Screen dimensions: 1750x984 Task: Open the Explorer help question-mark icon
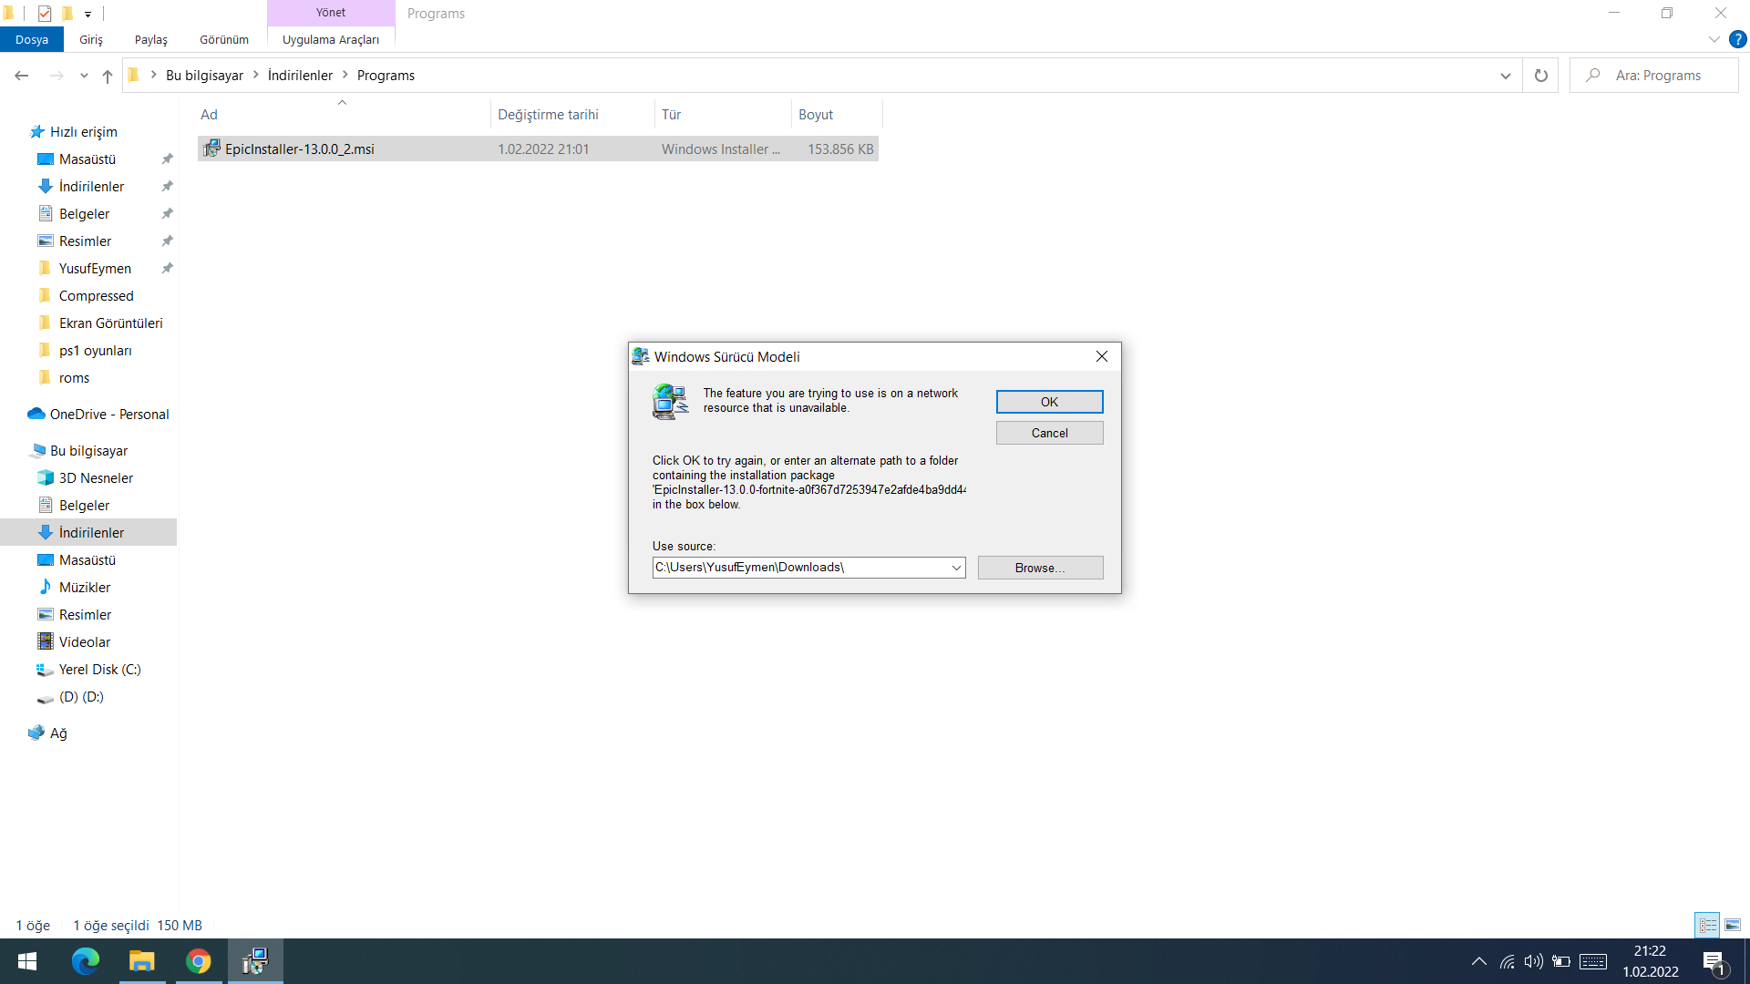pyautogui.click(x=1738, y=39)
